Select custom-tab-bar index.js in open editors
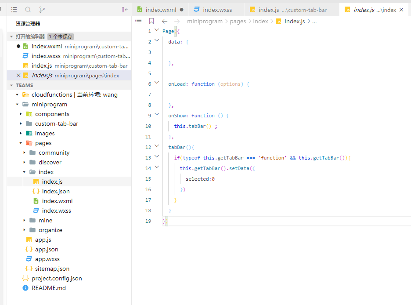 tap(69, 65)
